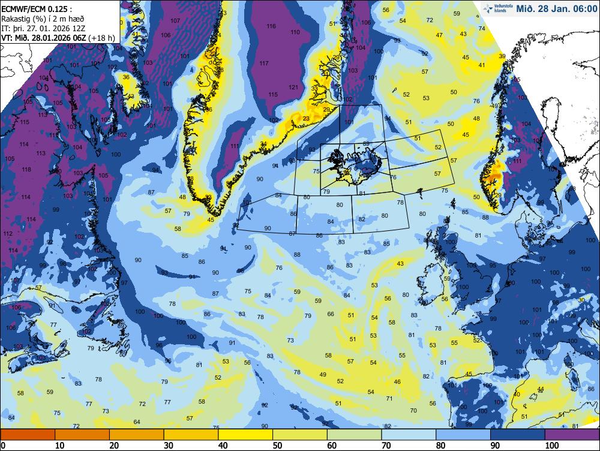This screenshot has width=600, height=451.
Task: Click the 'Mið. 28 Jan. 06:00' header date
Action: click(x=557, y=8)
